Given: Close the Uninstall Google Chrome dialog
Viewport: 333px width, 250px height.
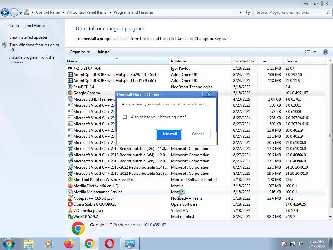Looking at the screenshot, I should (209, 94).
